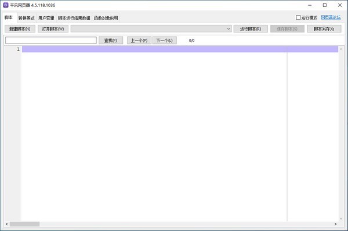Click the editor's vertical scroll up arrow
The height and width of the screenshot is (231, 348).
[x=341, y=49]
